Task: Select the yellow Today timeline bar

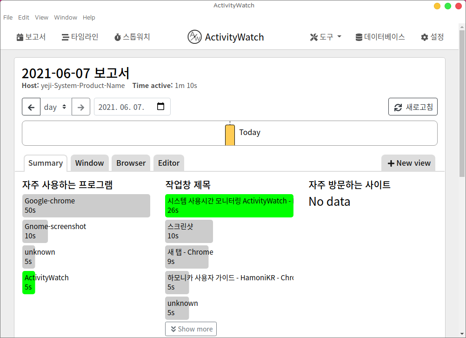Action: (230, 135)
